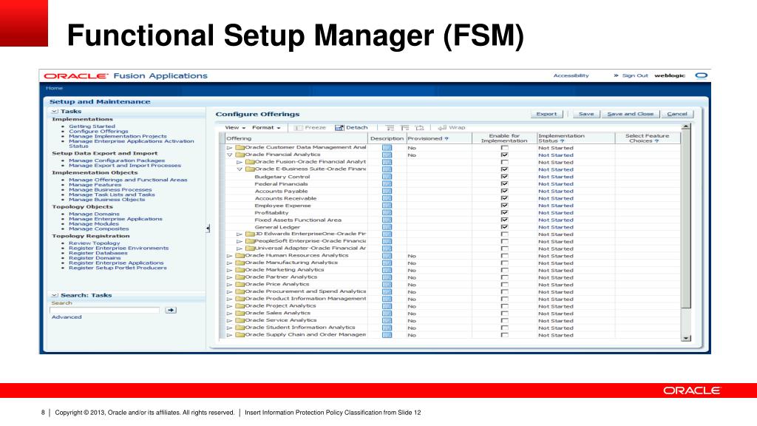Click the Oracle Project Analytics folder icon

point(240,305)
